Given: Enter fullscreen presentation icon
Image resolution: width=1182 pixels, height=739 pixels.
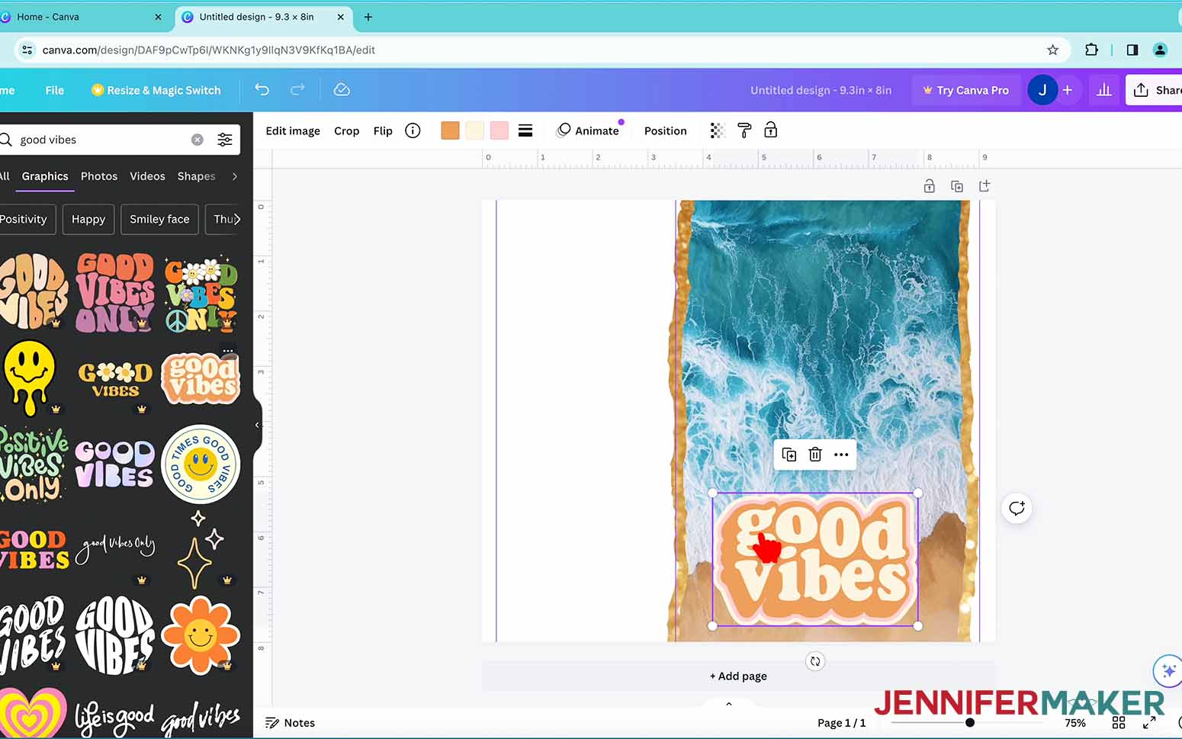Looking at the screenshot, I should (1149, 722).
